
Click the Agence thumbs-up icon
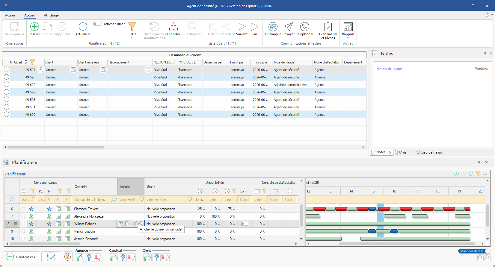coord(80,257)
